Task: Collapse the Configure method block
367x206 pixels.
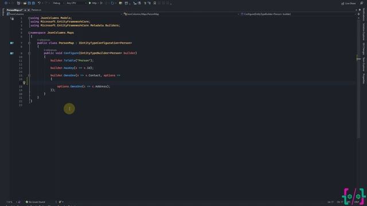Action: point(29,53)
